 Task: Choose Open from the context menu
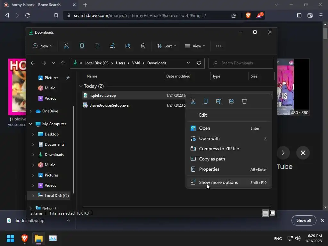pyautogui.click(x=229, y=128)
